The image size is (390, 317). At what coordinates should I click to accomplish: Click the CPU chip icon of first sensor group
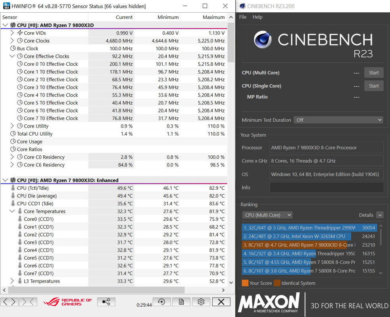click(13, 25)
